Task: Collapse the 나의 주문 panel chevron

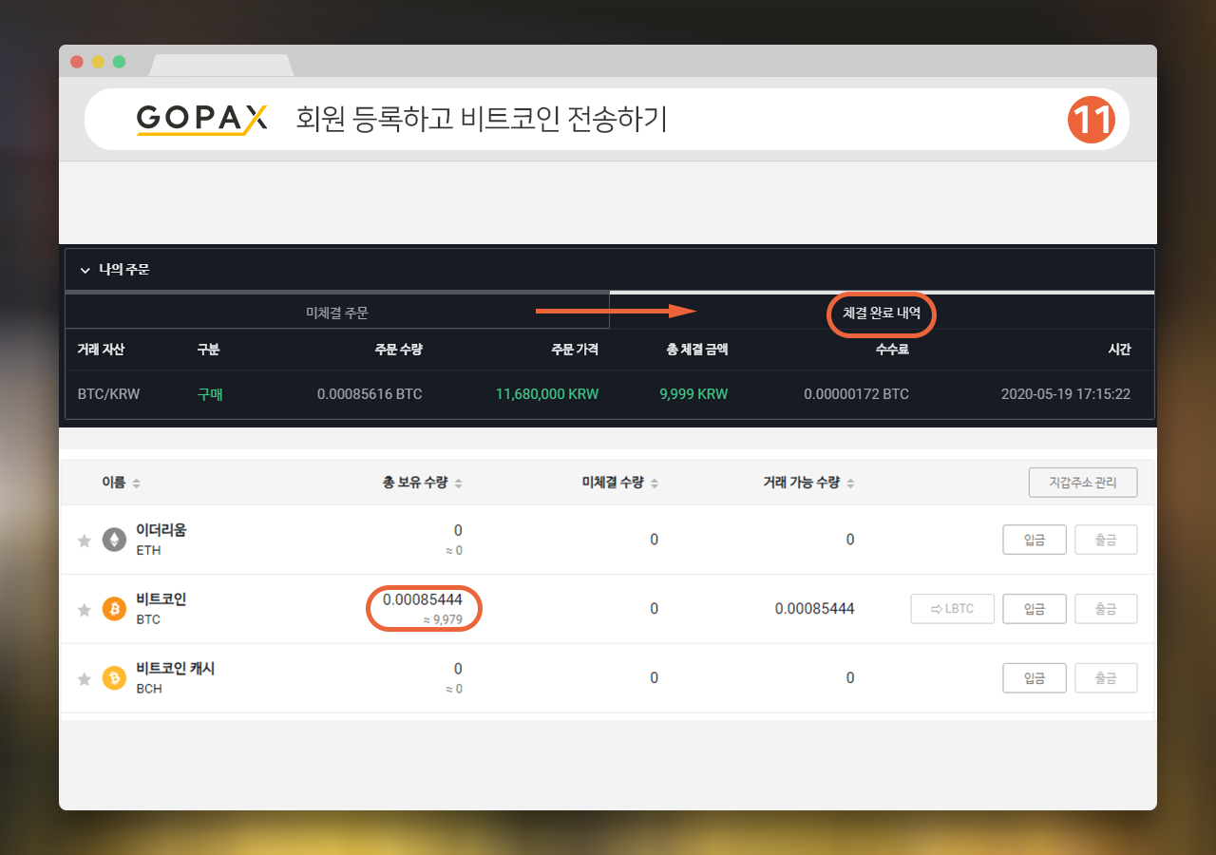Action: click(85, 271)
